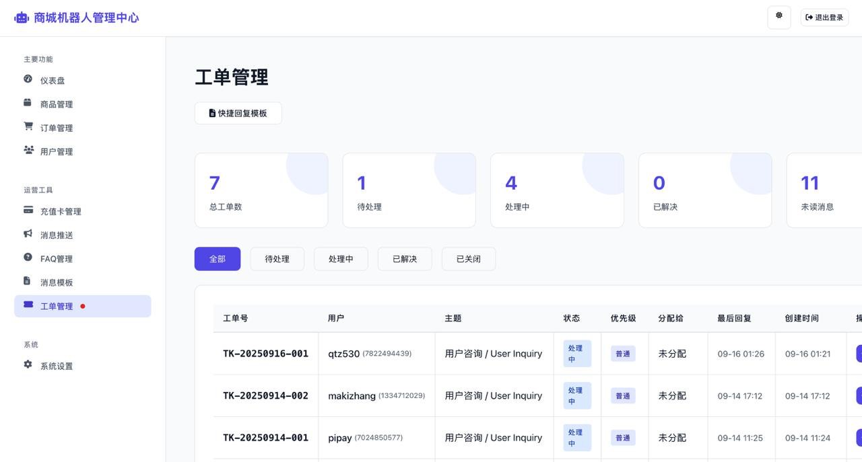Viewport: 862px width, 462px height.
Task: Click the 消息模板 document icon
Action: point(28,282)
